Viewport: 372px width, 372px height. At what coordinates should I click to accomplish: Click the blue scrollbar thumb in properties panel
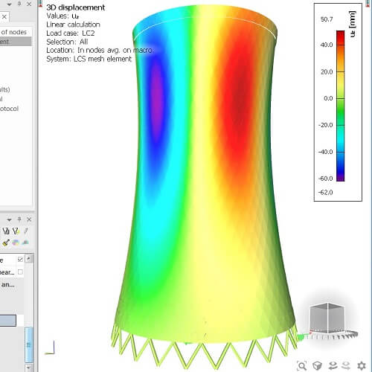[x=29, y=344]
